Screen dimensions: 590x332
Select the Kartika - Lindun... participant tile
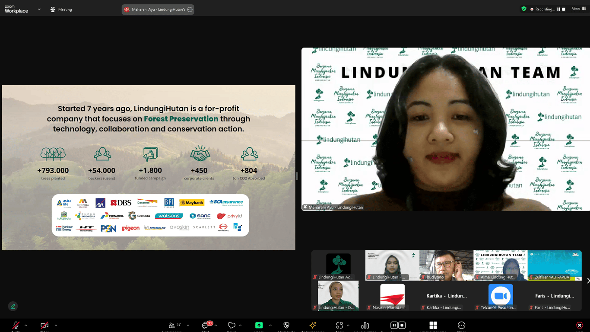pyautogui.click(x=446, y=296)
